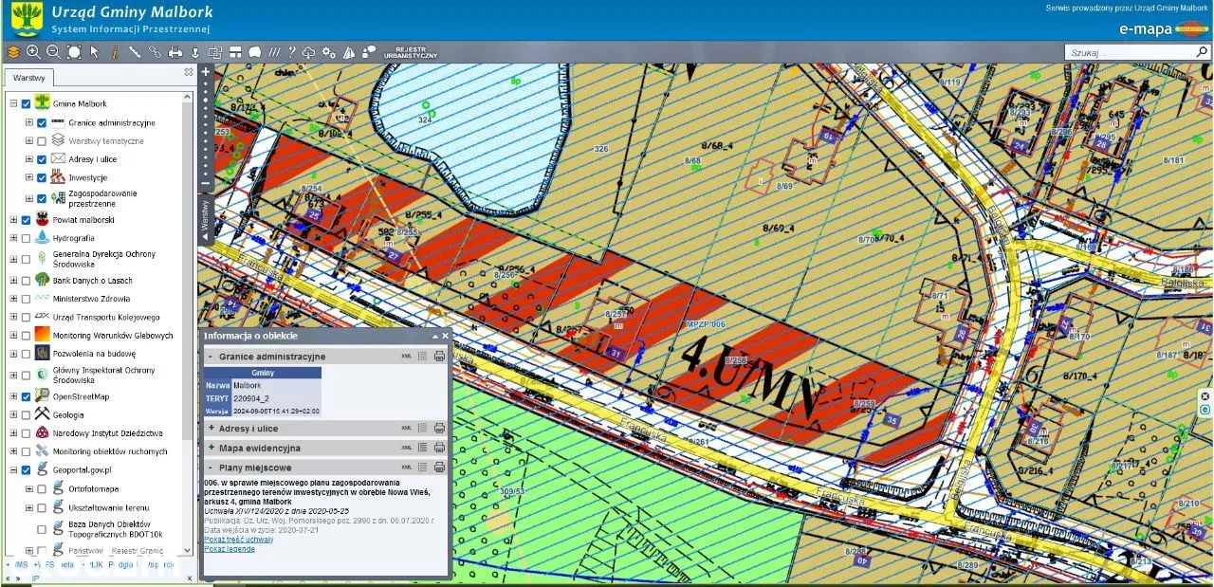Open the Rejestr Urbanistyczny menu item
1214x587 pixels.
point(411,52)
